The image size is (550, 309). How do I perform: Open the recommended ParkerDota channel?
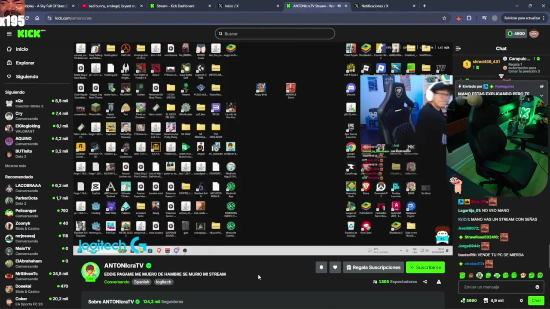[37, 200]
